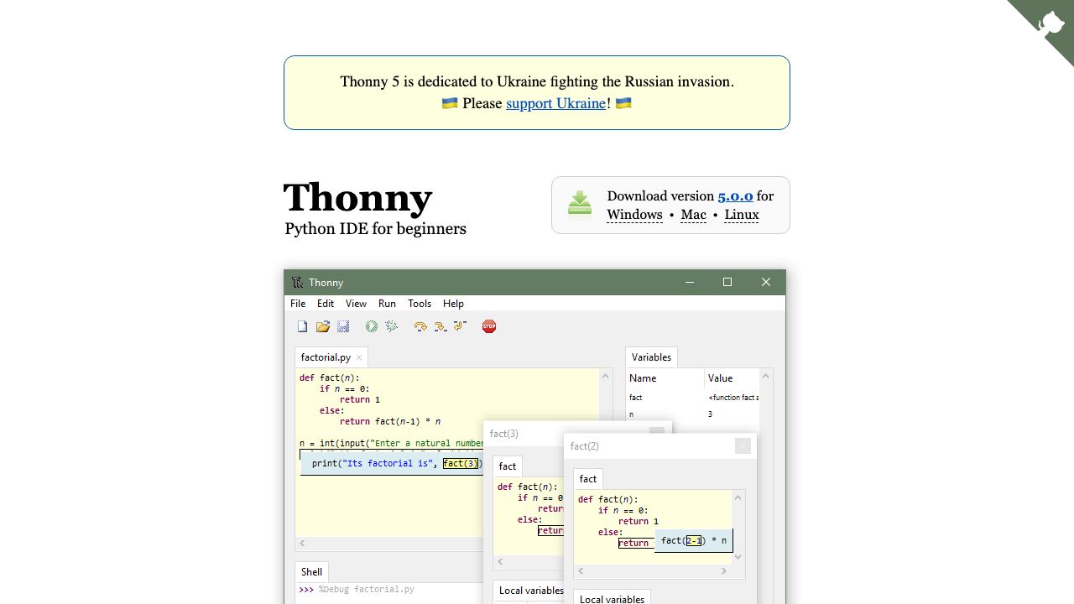Click scroll up arrow in fact(2) code pane
Viewport: 1074px width, 604px height.
pos(738,497)
